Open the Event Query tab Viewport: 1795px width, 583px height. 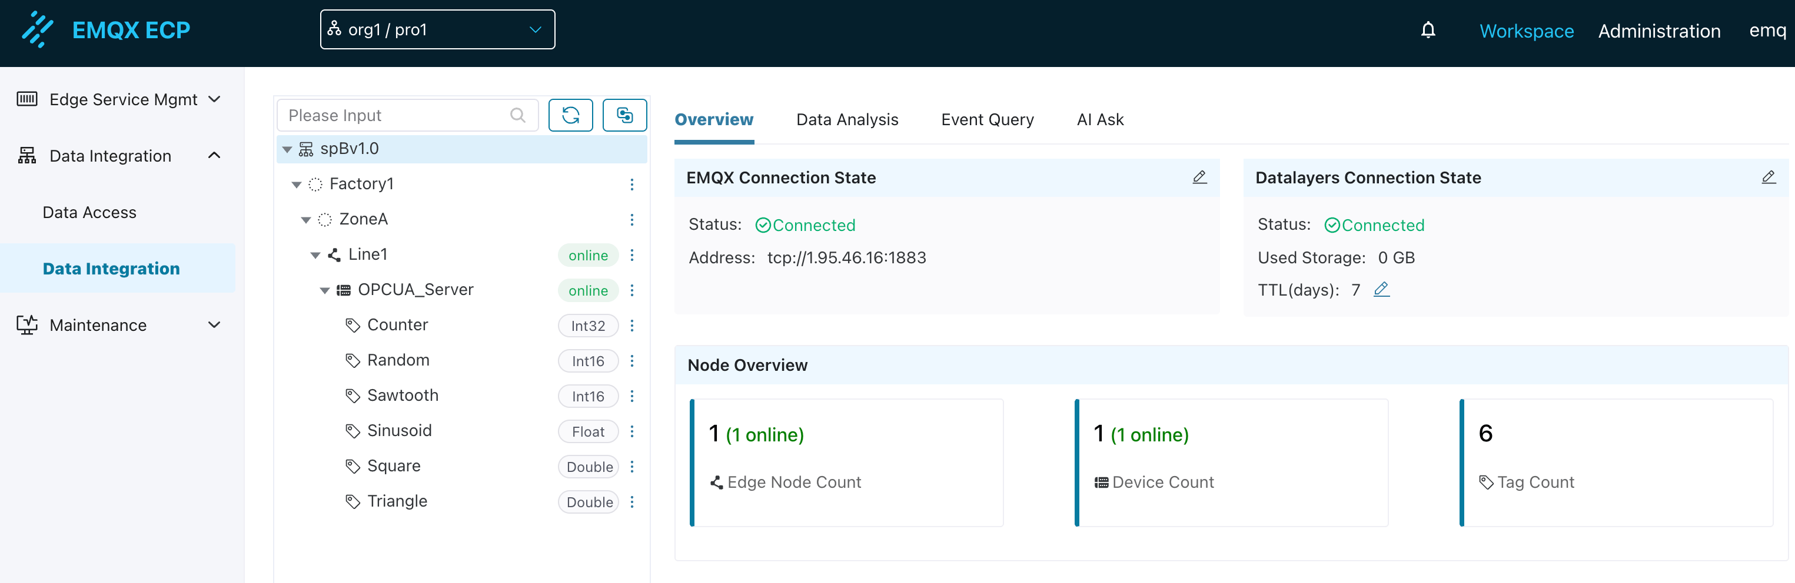click(x=987, y=120)
